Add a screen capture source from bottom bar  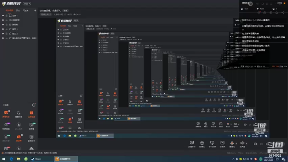[x=192, y=144]
